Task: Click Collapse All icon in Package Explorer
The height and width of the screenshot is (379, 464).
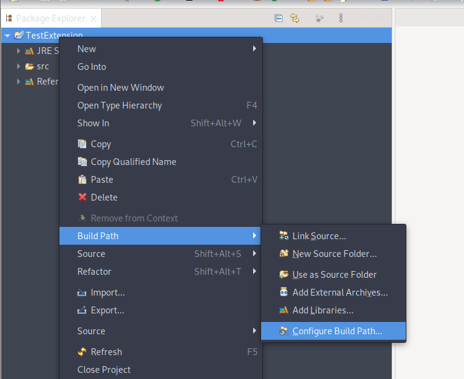Action: [x=278, y=18]
